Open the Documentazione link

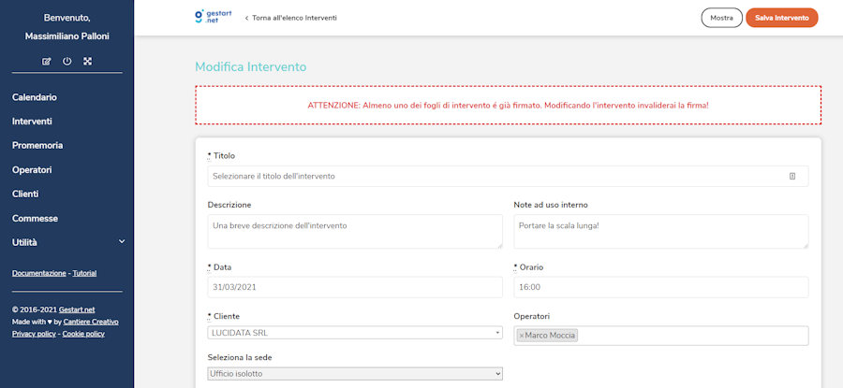pos(39,273)
